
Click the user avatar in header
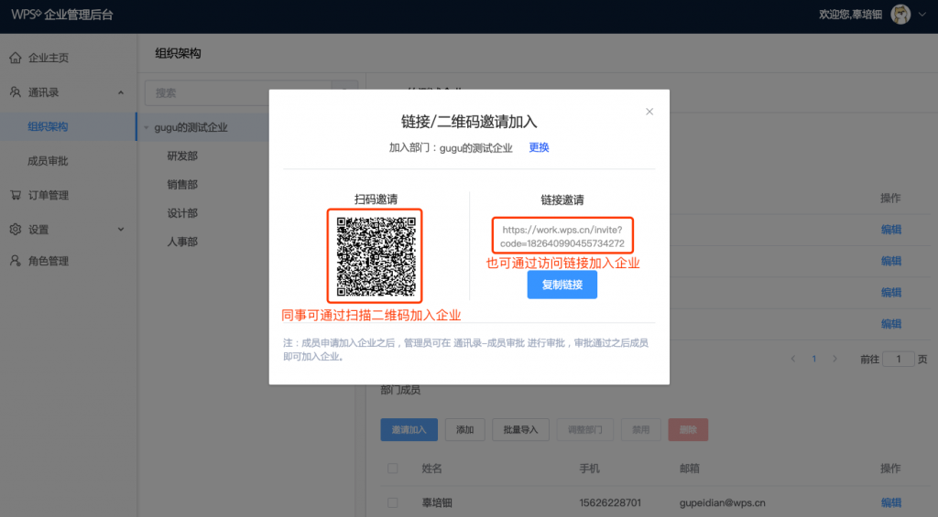pos(900,16)
